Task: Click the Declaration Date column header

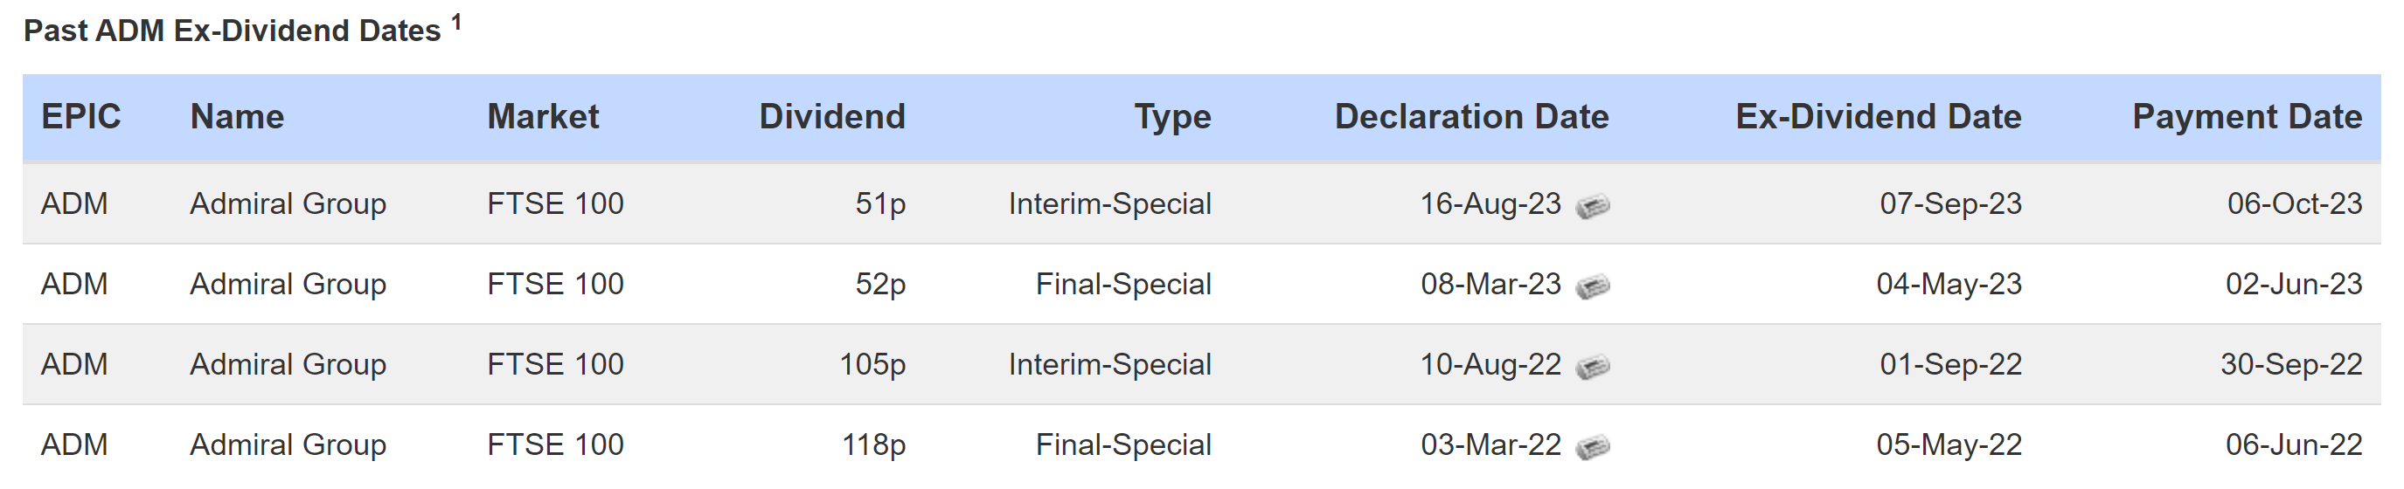Action: point(1472,116)
